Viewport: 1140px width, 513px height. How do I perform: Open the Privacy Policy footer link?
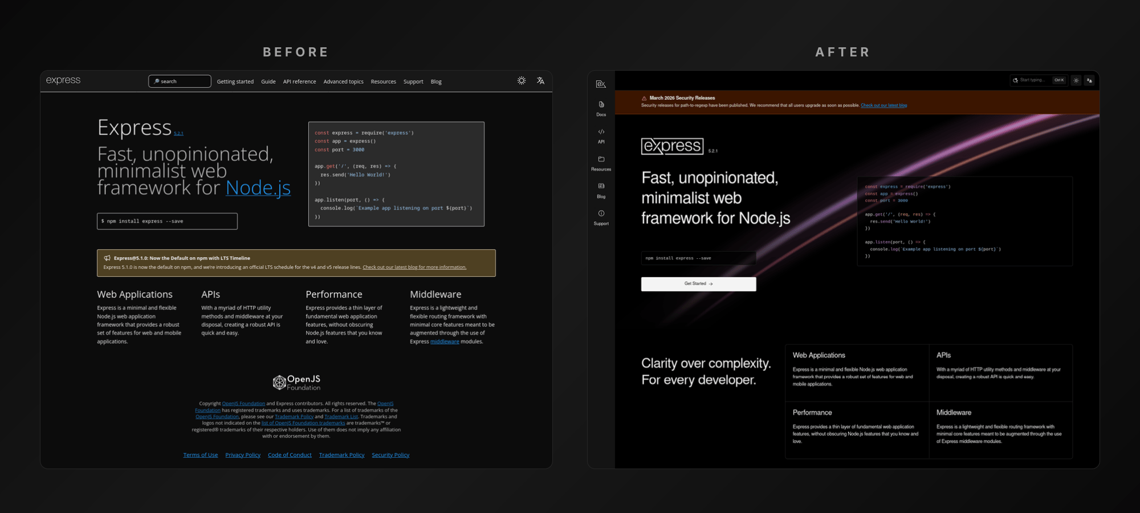243,455
